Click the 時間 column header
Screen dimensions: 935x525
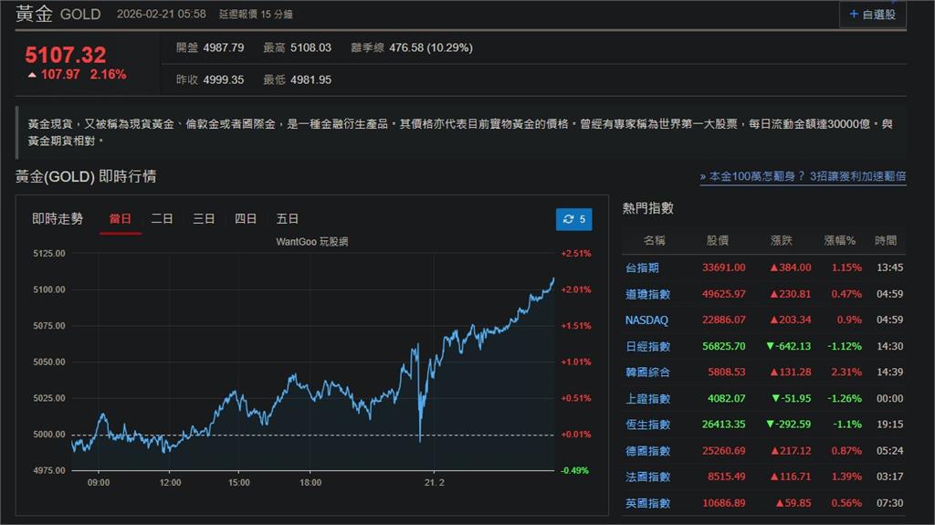pyautogui.click(x=886, y=240)
